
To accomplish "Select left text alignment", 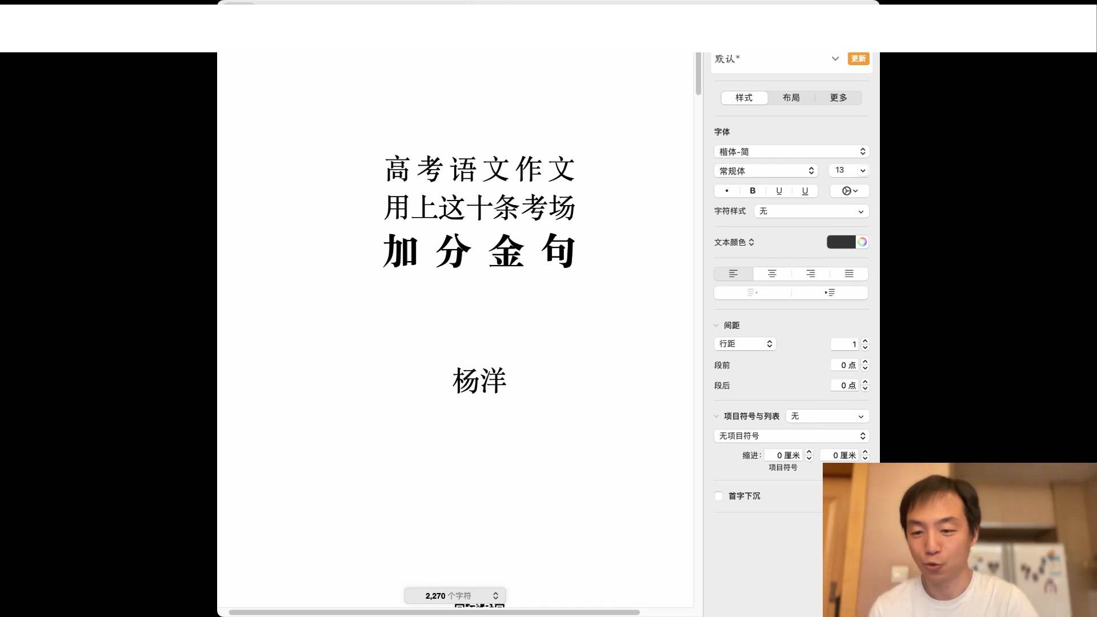I will coord(733,274).
